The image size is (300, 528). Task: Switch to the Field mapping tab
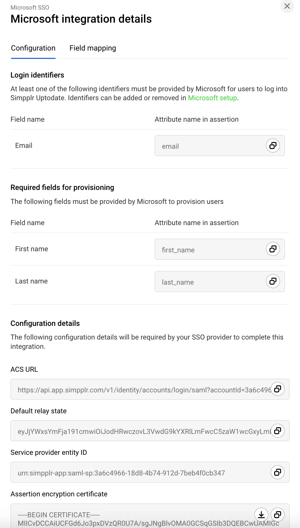coord(93,48)
